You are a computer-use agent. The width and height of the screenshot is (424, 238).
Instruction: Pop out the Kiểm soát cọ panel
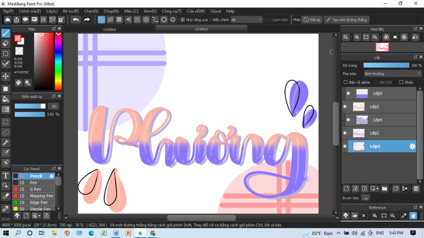54,96
